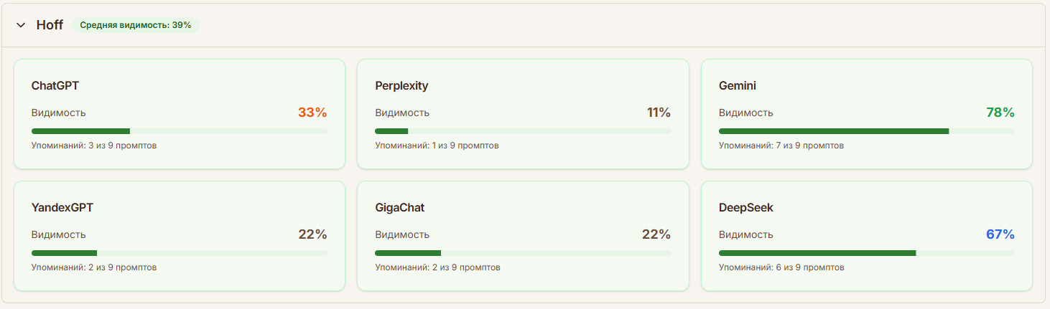The image size is (1050, 309).
Task: Click Perplexity's 11% visibility value
Action: click(x=658, y=113)
